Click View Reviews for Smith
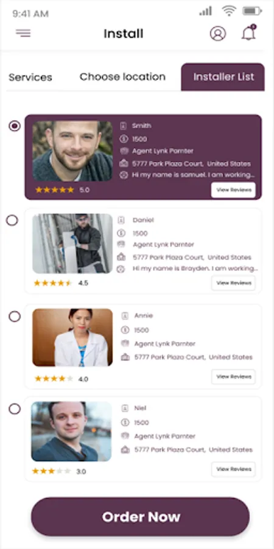Viewport: 274px width, 549px height. click(233, 190)
